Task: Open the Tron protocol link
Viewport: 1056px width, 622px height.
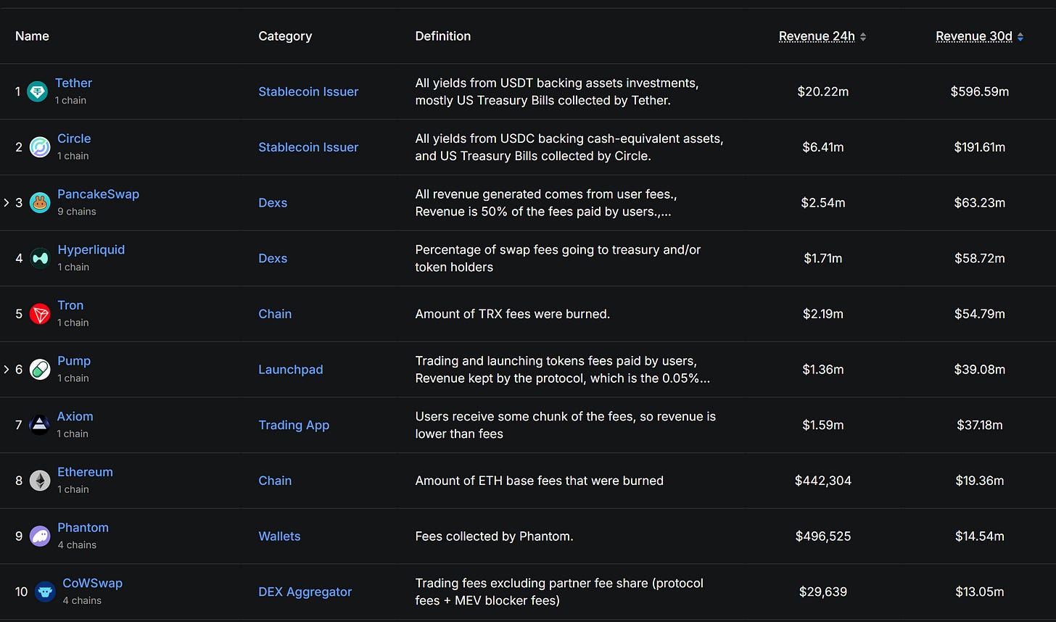Action: [70, 305]
